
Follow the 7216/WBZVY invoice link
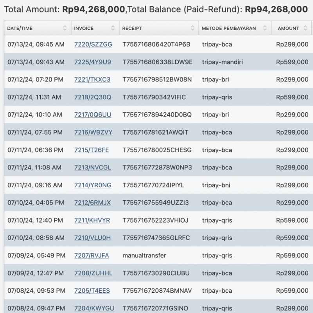click(93, 132)
